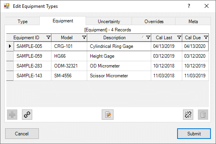
Task: Open the Model column filter
Action: click(84, 37)
